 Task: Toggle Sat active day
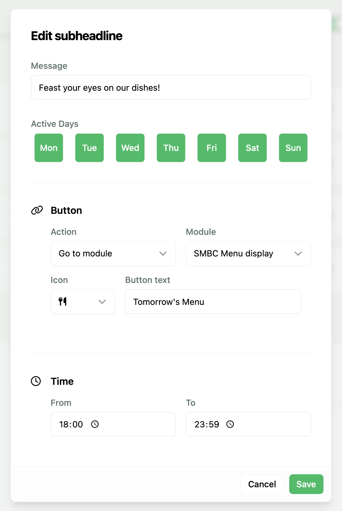pos(252,148)
